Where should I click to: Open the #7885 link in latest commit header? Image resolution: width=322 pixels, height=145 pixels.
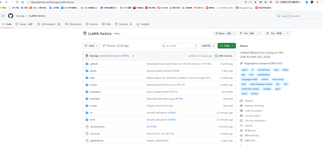(x=125, y=56)
